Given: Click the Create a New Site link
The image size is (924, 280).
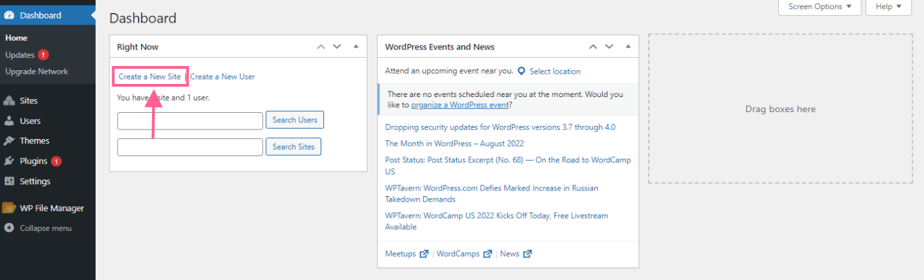Looking at the screenshot, I should [x=149, y=76].
